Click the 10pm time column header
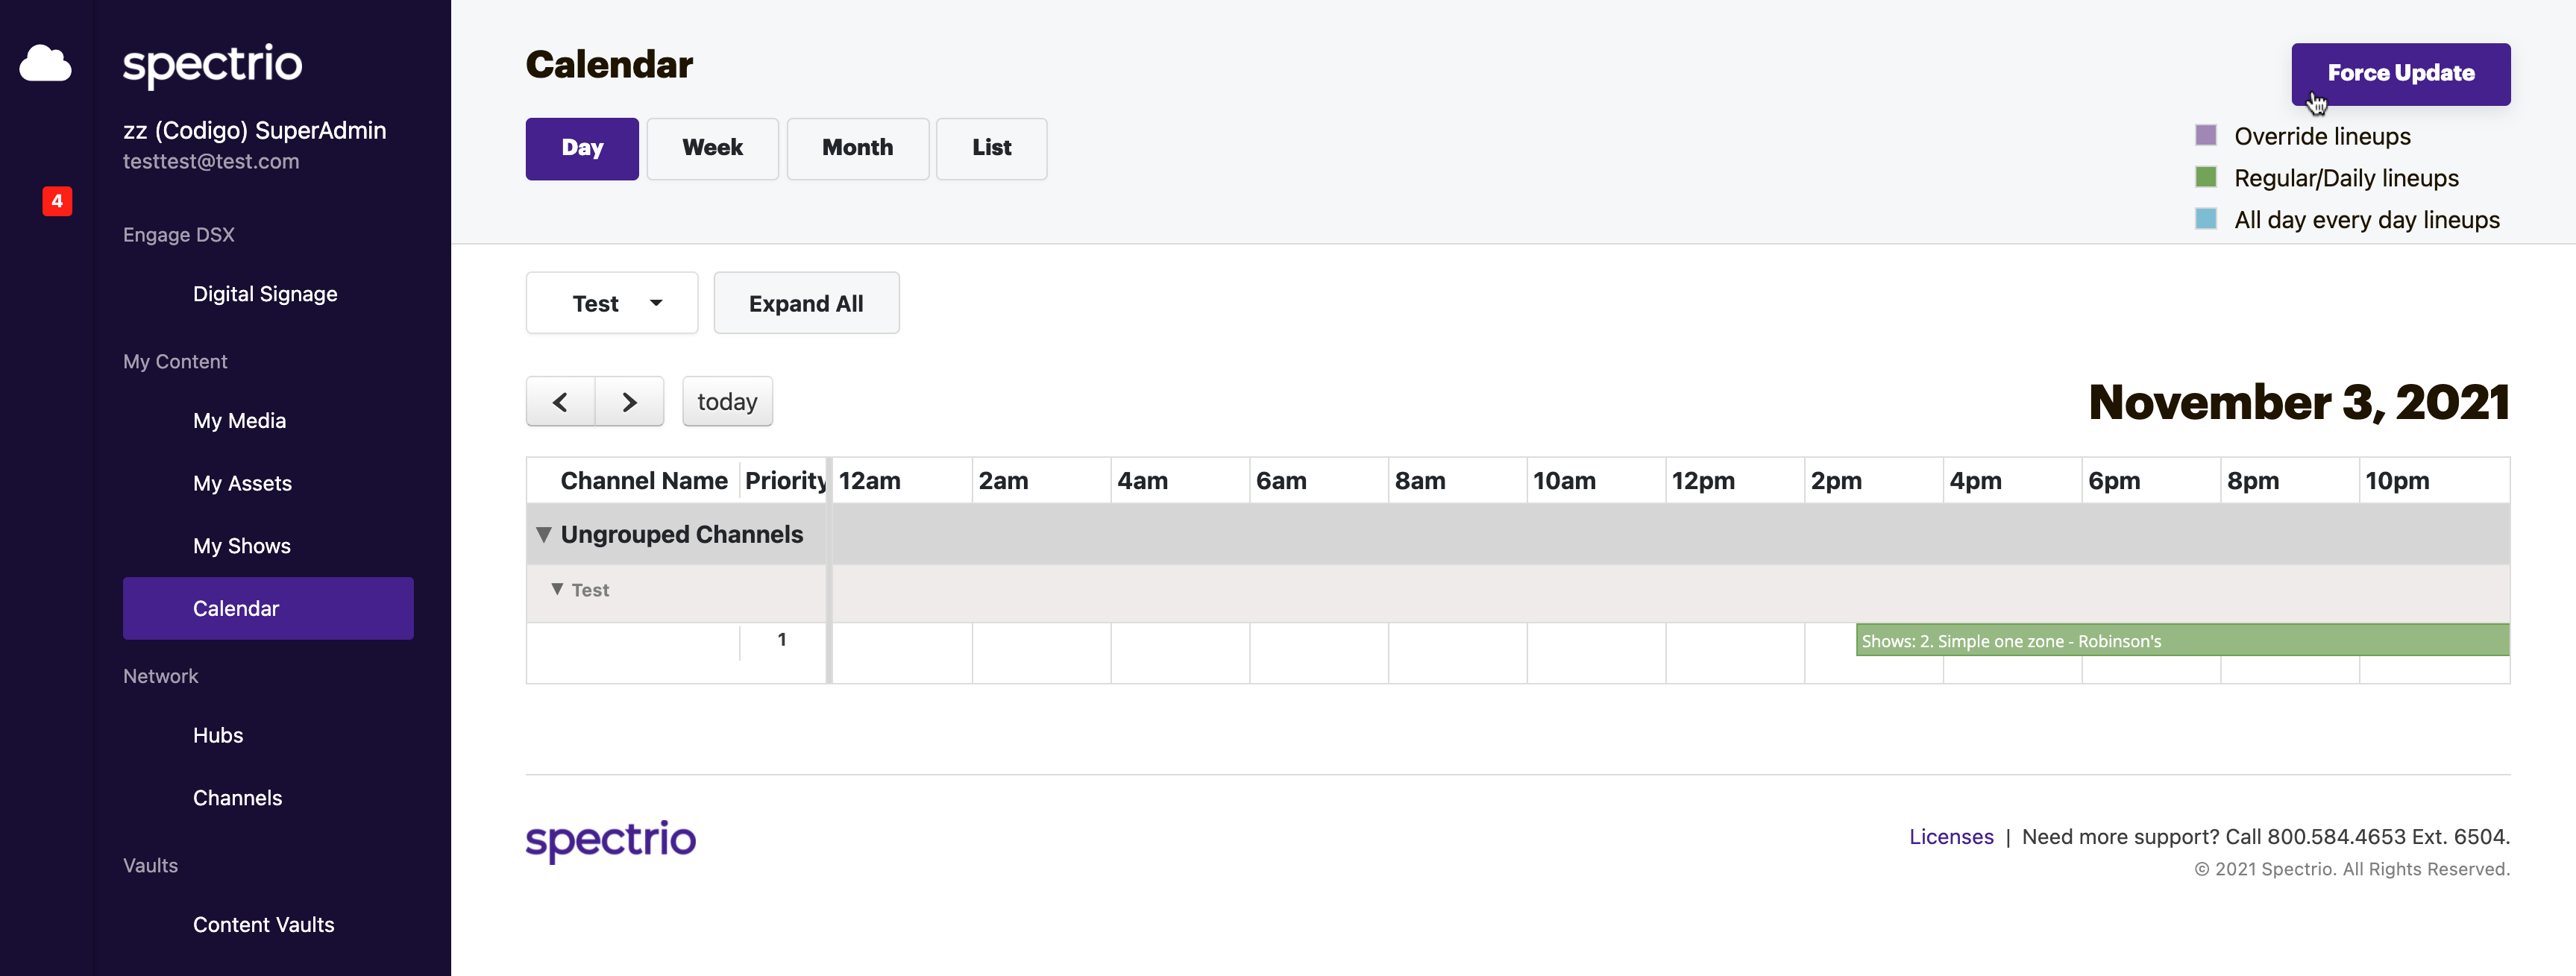 point(2396,481)
